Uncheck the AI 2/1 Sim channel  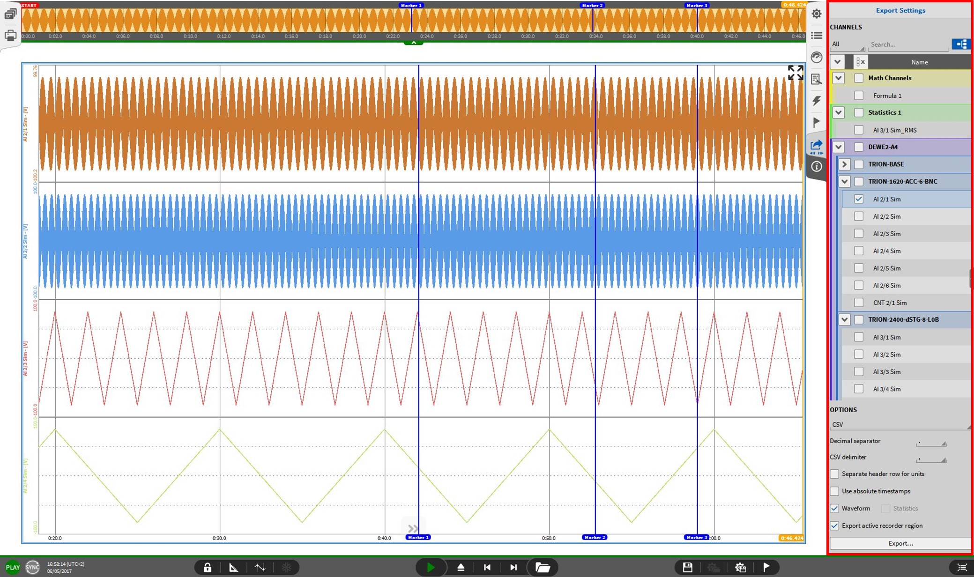[858, 199]
